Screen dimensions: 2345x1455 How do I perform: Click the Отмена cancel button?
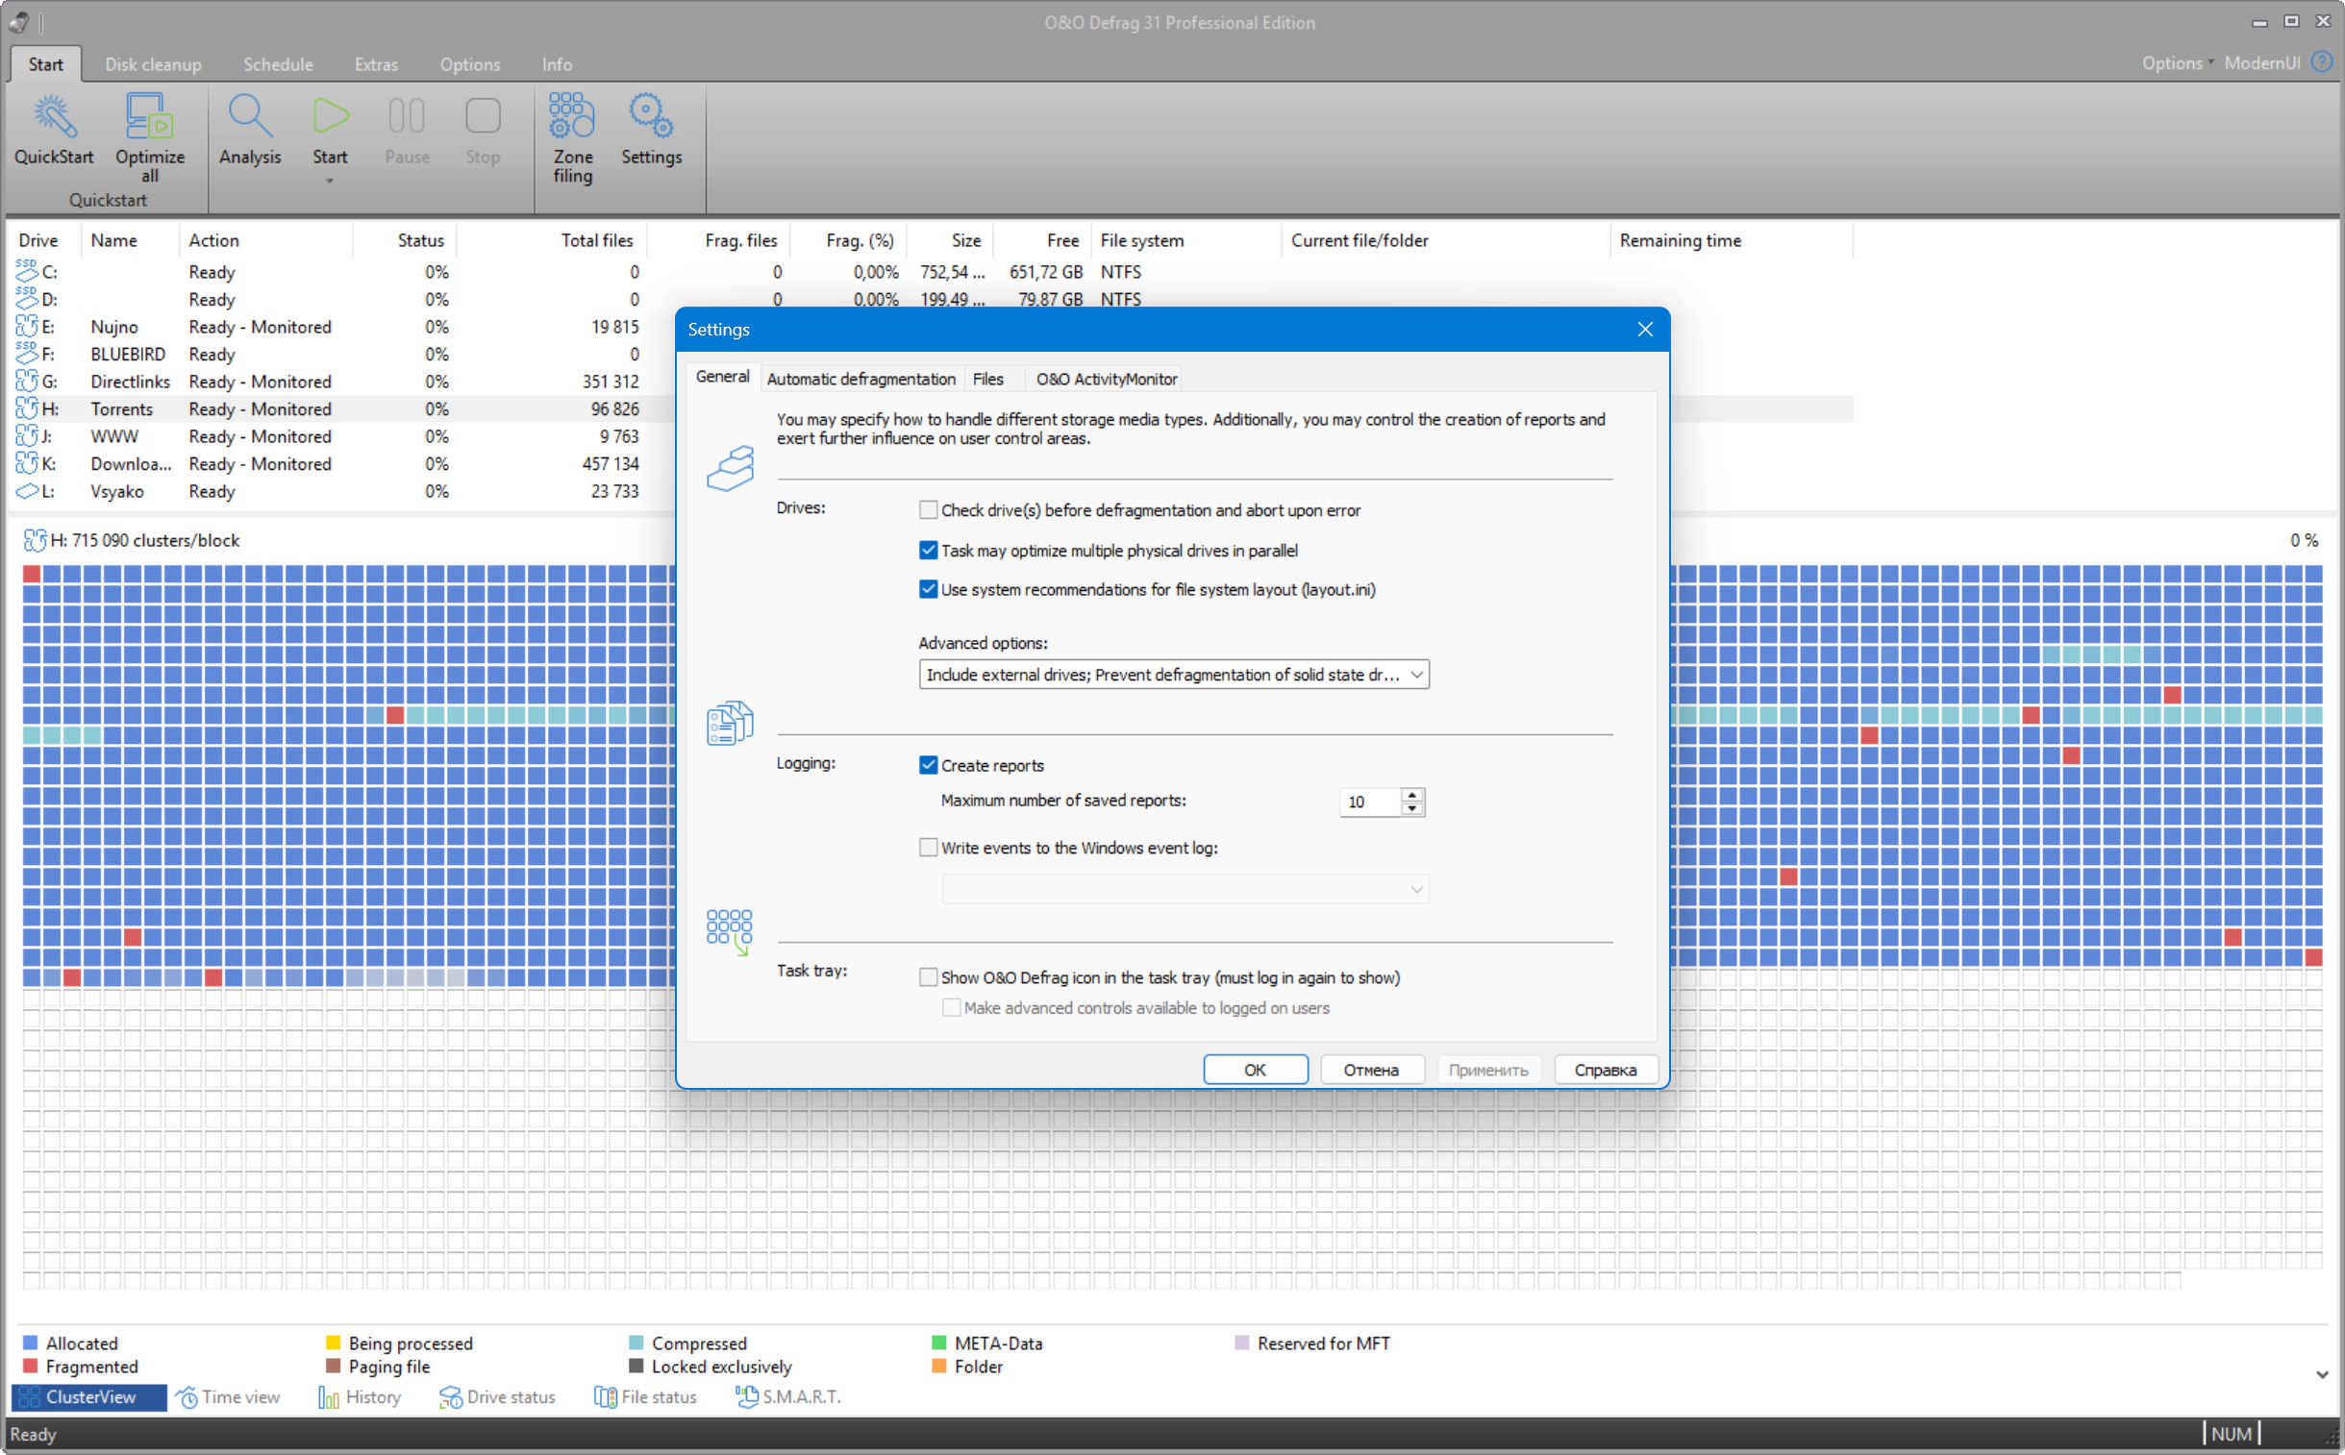point(1371,1070)
